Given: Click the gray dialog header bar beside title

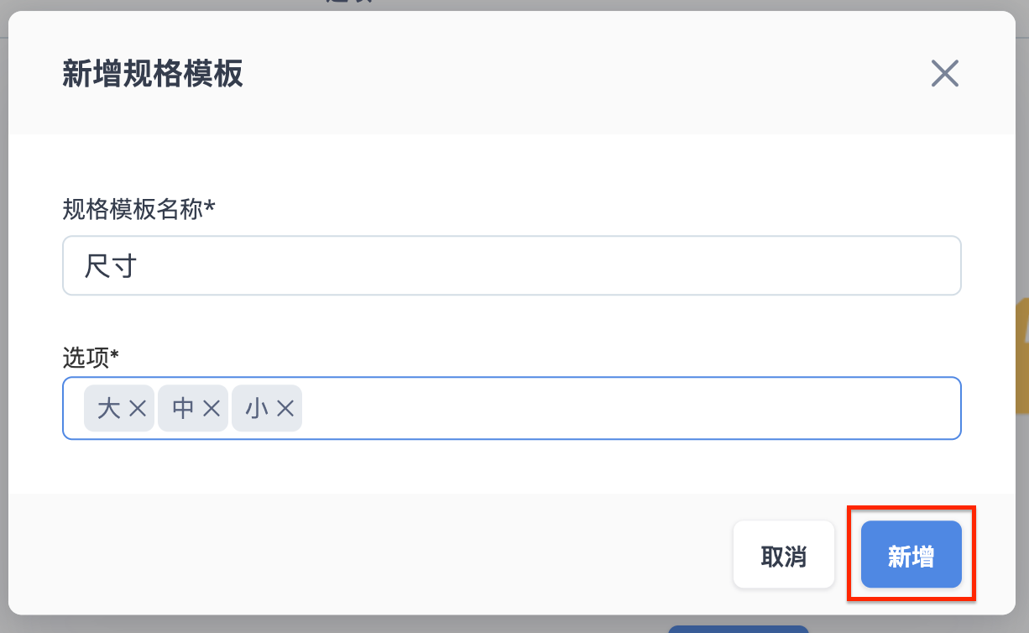Looking at the screenshot, I should 588,74.
